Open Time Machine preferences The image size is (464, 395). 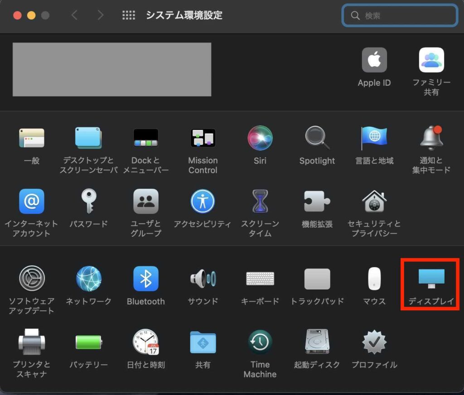click(x=260, y=342)
